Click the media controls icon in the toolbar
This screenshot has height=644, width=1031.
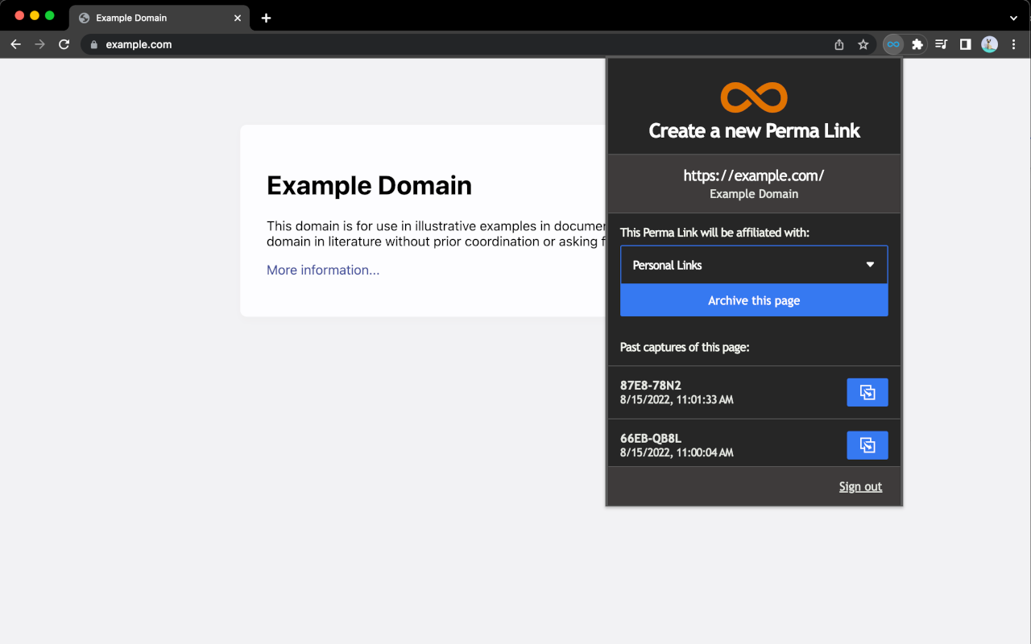(941, 44)
